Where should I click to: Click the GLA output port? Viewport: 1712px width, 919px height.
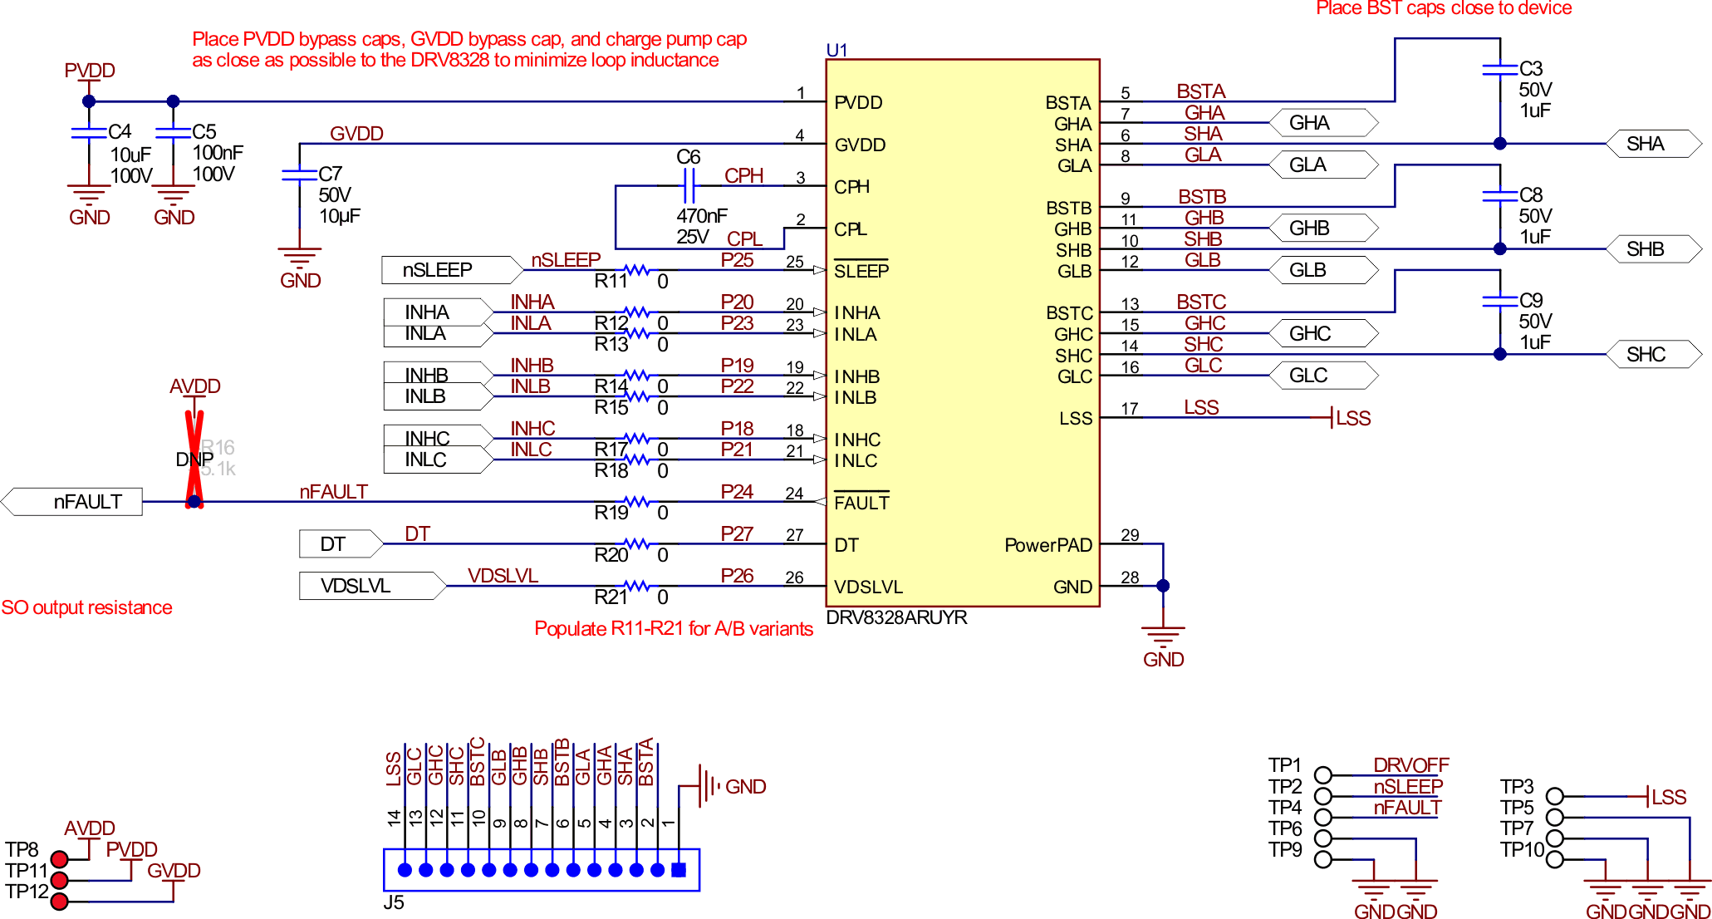(1324, 165)
